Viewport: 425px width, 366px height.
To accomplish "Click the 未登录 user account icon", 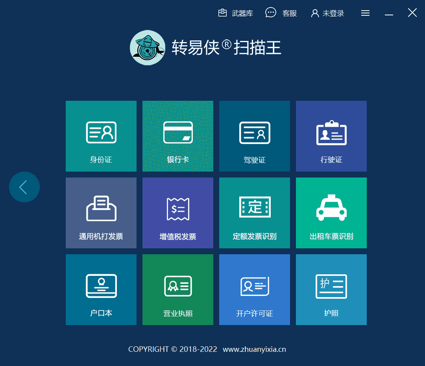I will (327, 13).
